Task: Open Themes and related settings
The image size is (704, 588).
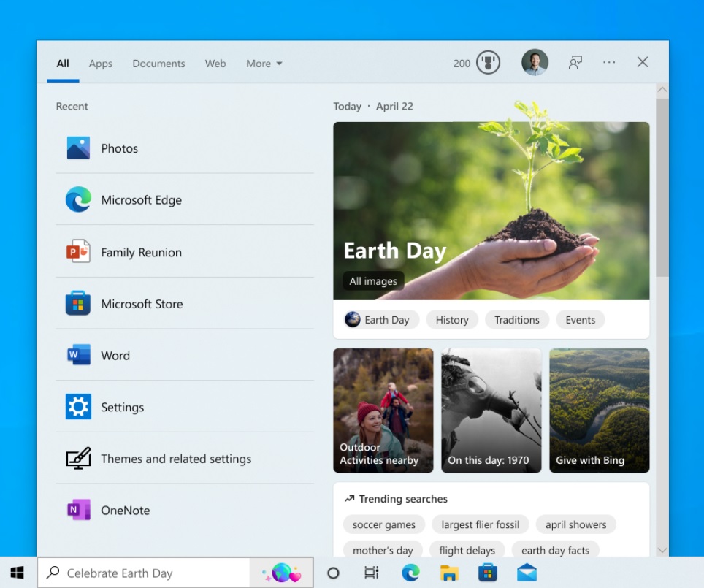Action: coord(176,459)
